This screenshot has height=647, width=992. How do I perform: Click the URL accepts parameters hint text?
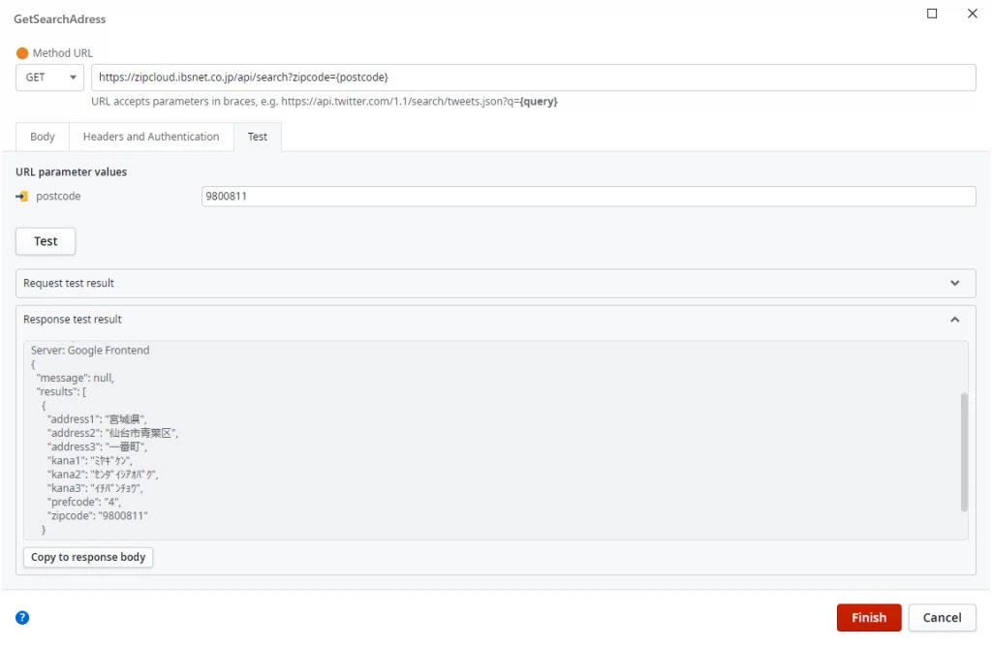pos(325,101)
